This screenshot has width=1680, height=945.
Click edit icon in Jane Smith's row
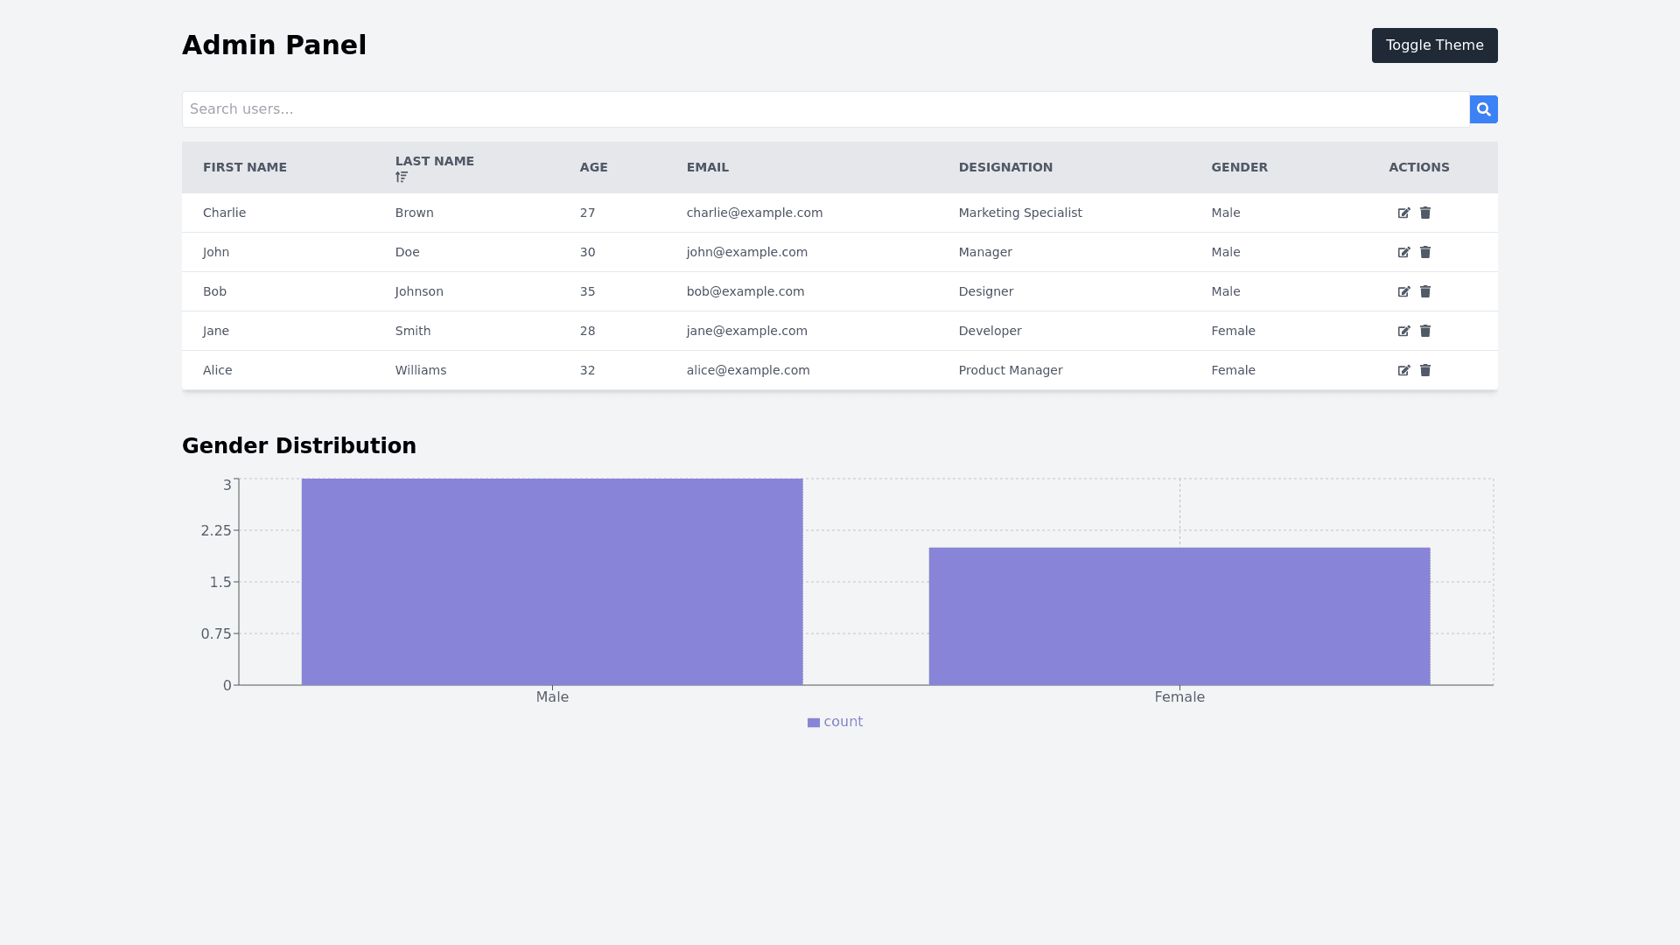click(x=1403, y=331)
